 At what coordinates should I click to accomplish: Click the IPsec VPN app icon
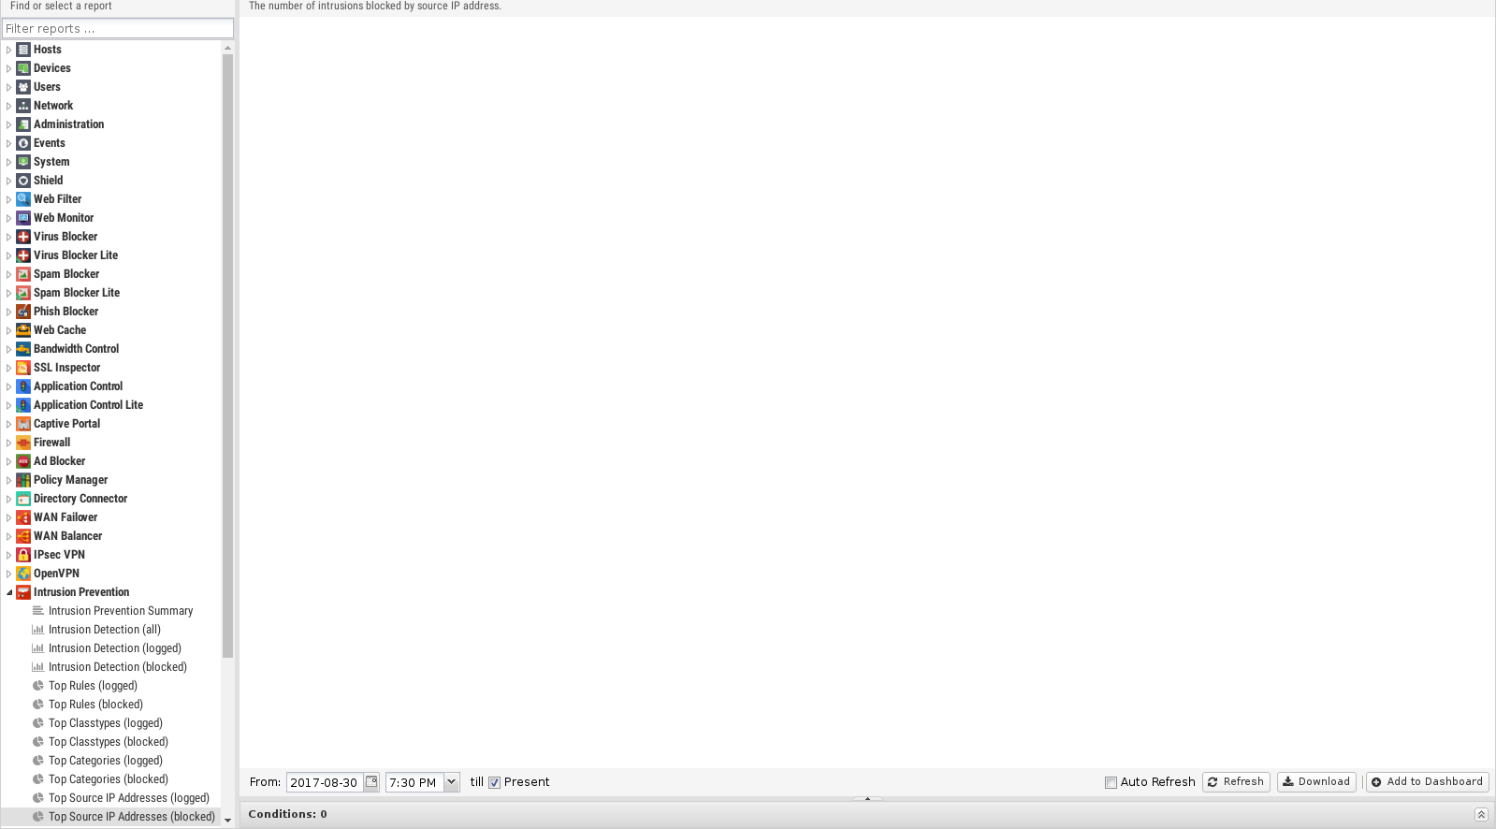coord(23,555)
